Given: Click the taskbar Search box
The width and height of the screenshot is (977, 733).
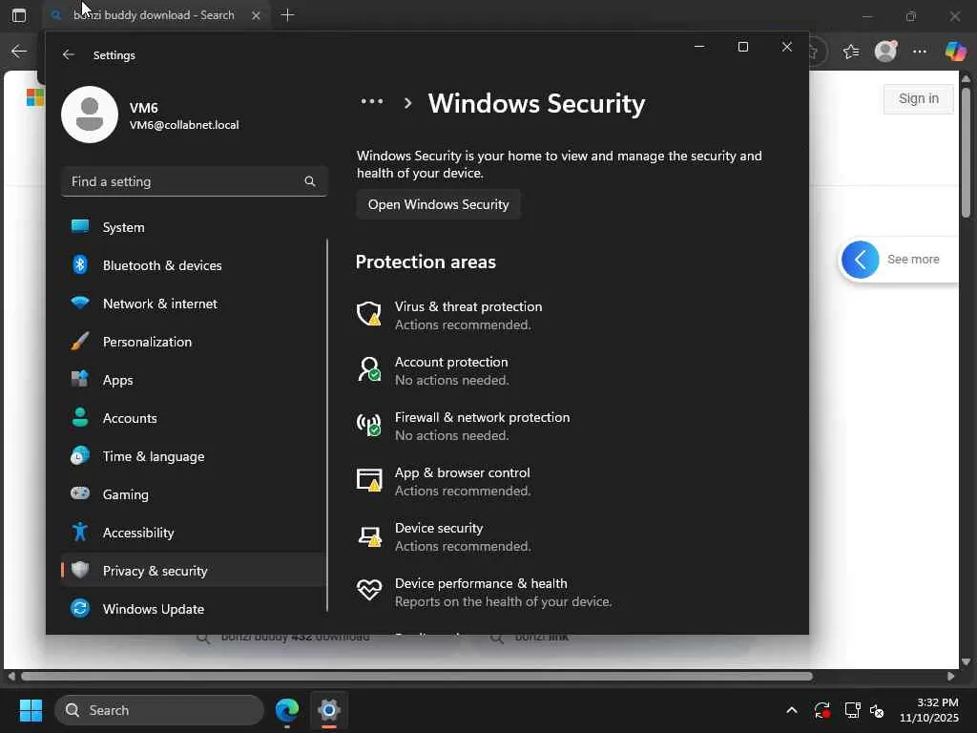Looking at the screenshot, I should point(159,710).
